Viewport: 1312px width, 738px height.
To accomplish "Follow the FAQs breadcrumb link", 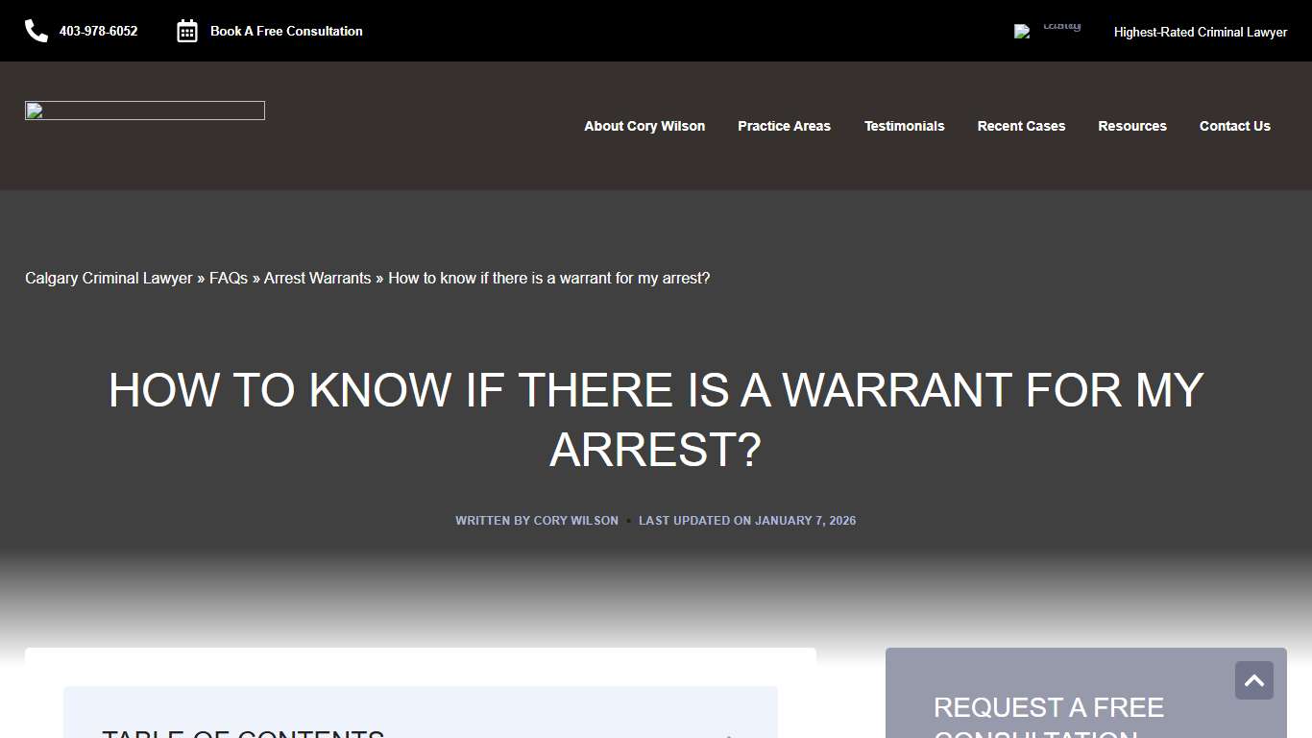I will click(228, 278).
